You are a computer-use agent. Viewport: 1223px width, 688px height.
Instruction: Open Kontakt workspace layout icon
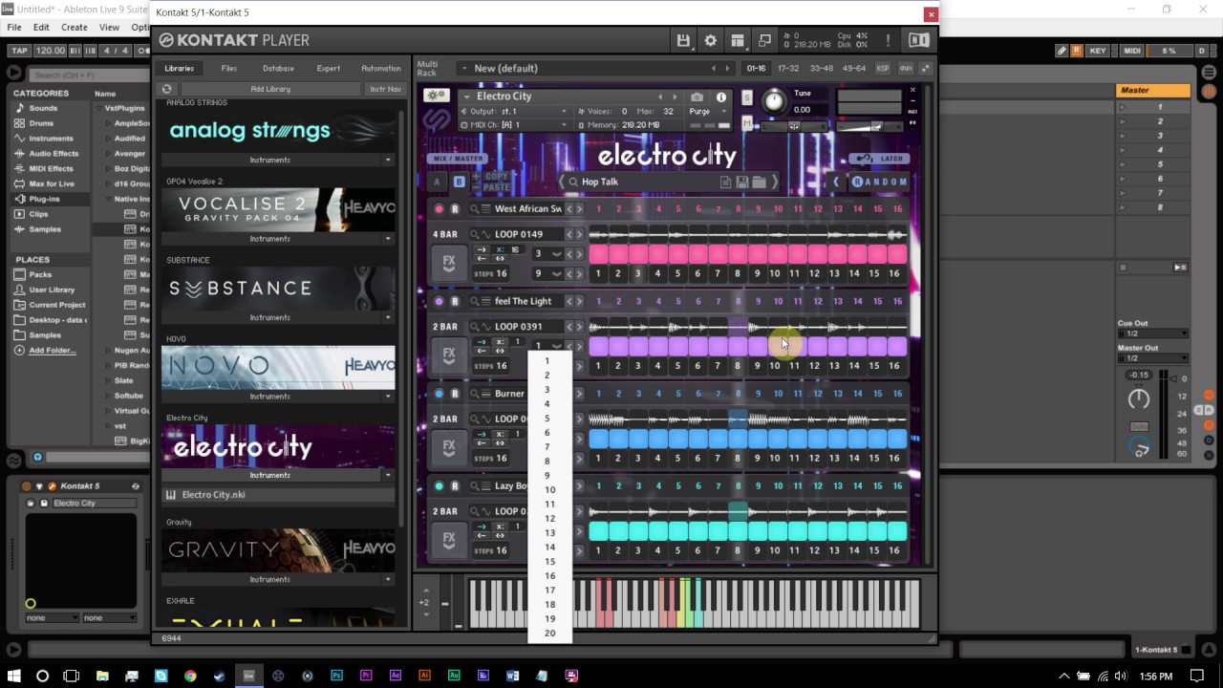coord(738,40)
